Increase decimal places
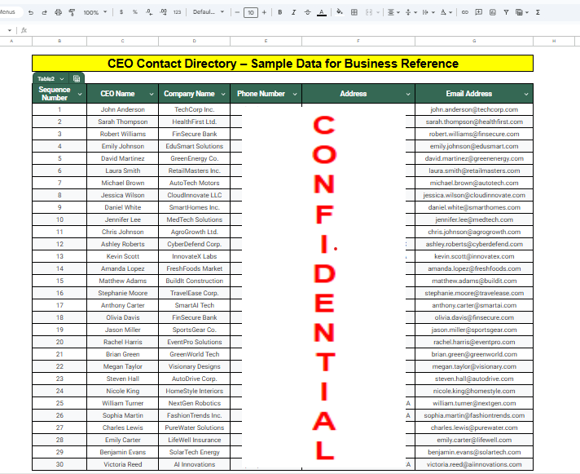 point(163,12)
